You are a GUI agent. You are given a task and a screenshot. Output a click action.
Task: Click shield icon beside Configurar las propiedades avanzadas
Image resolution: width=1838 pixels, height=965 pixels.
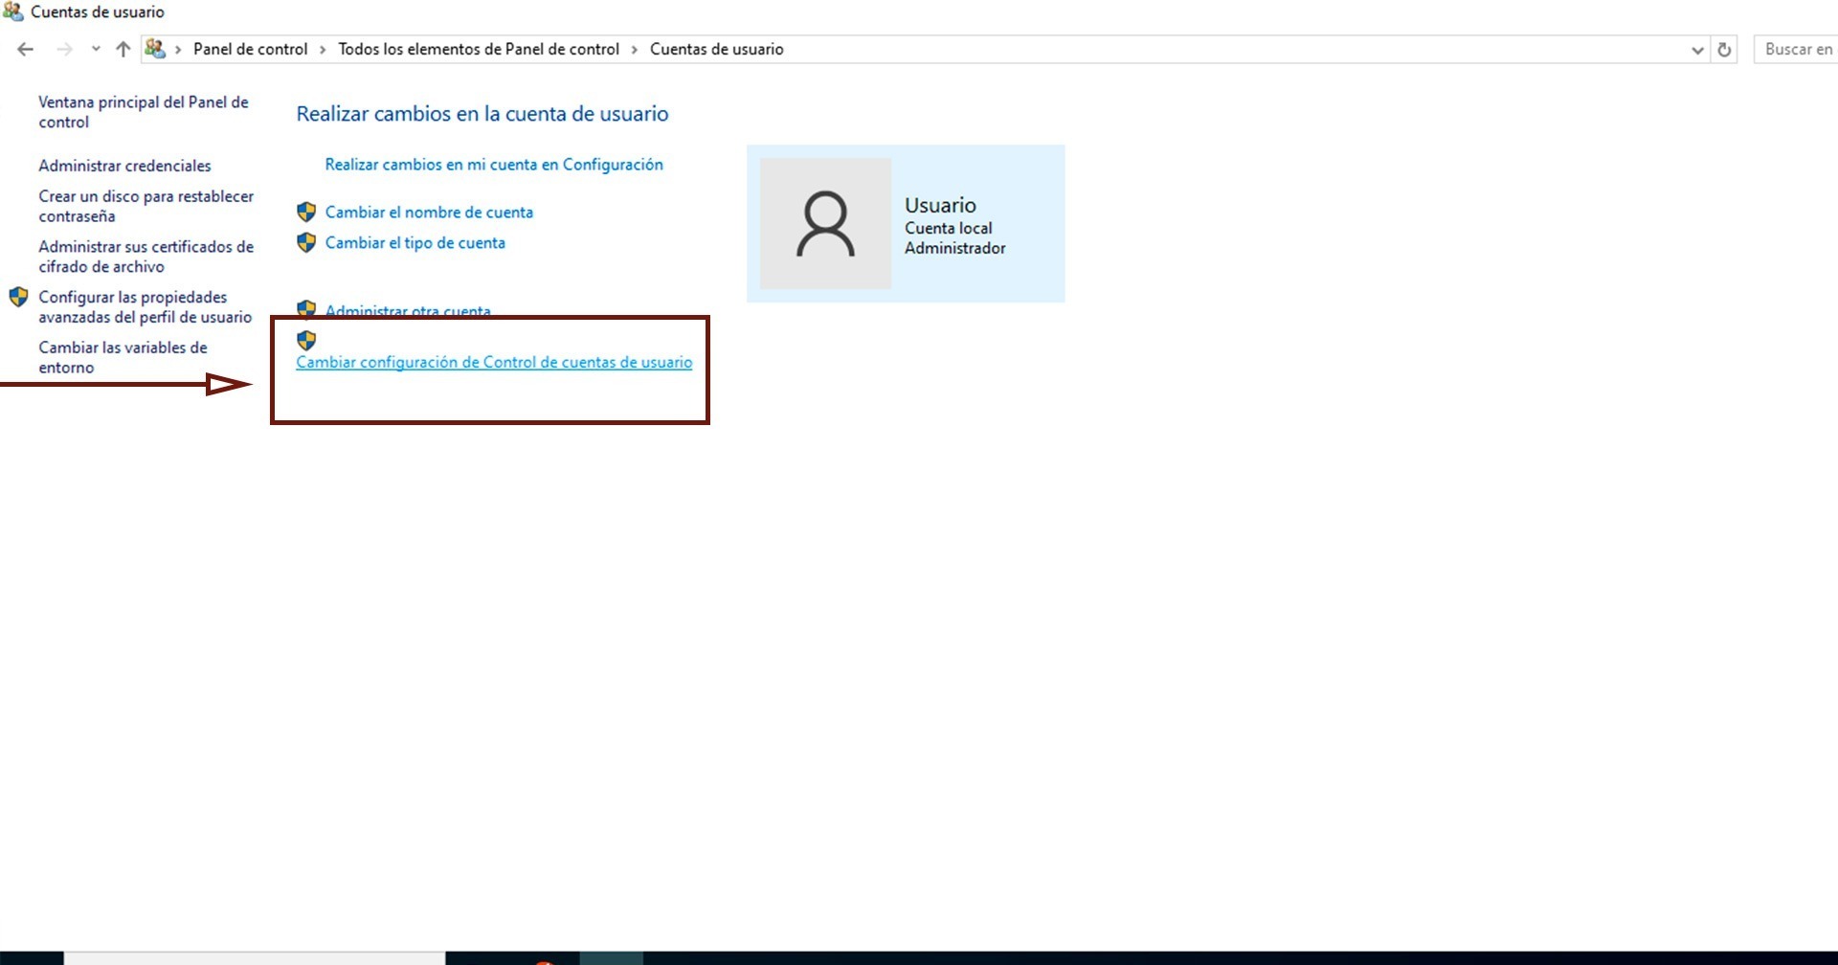18,298
